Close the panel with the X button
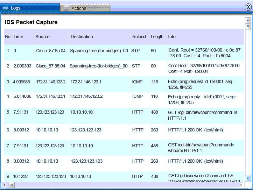 coord(248,7)
